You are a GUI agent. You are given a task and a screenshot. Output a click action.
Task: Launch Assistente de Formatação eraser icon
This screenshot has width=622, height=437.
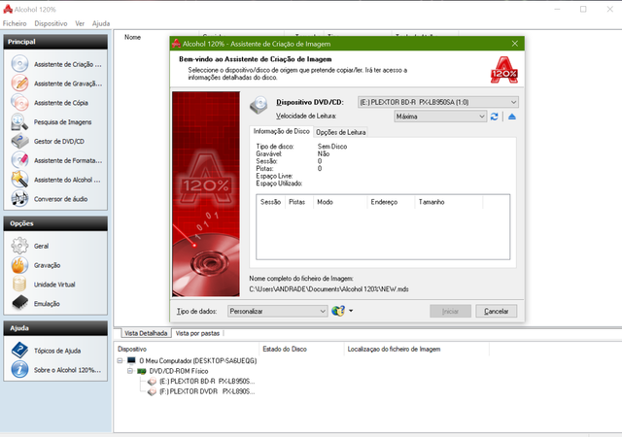19,160
